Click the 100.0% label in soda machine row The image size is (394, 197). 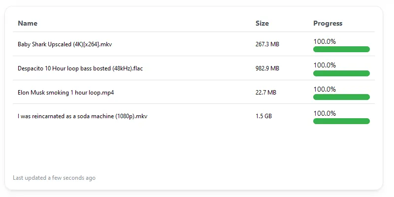325,113
